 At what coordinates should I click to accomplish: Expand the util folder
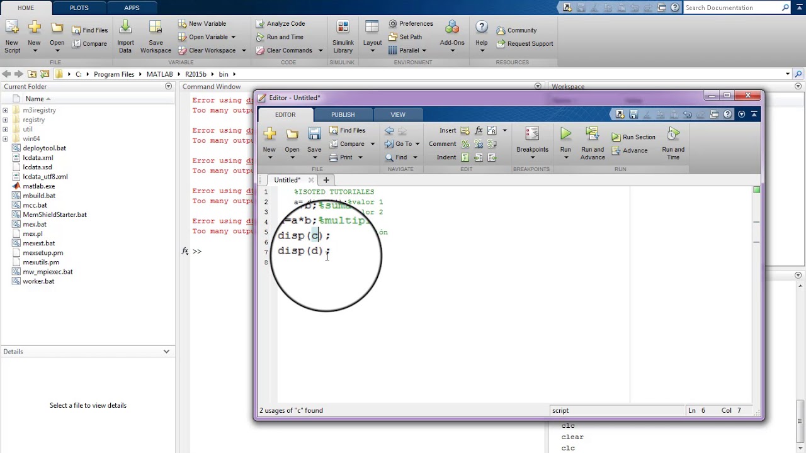click(5, 129)
